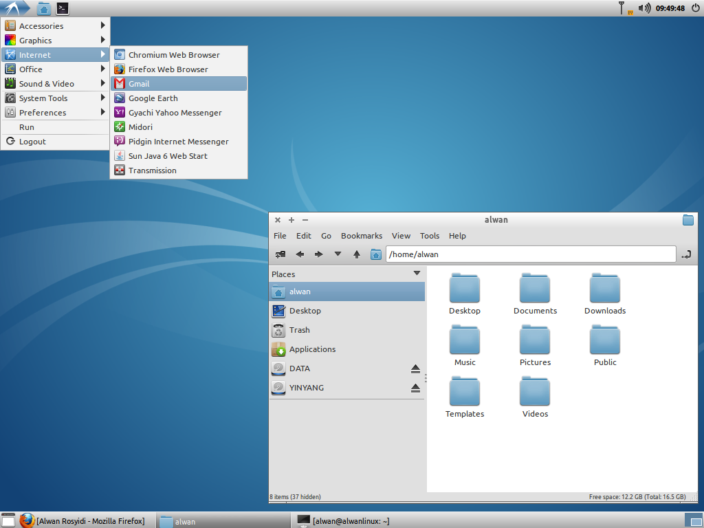Open the history dropdown arrow in the toolbar

click(x=338, y=254)
